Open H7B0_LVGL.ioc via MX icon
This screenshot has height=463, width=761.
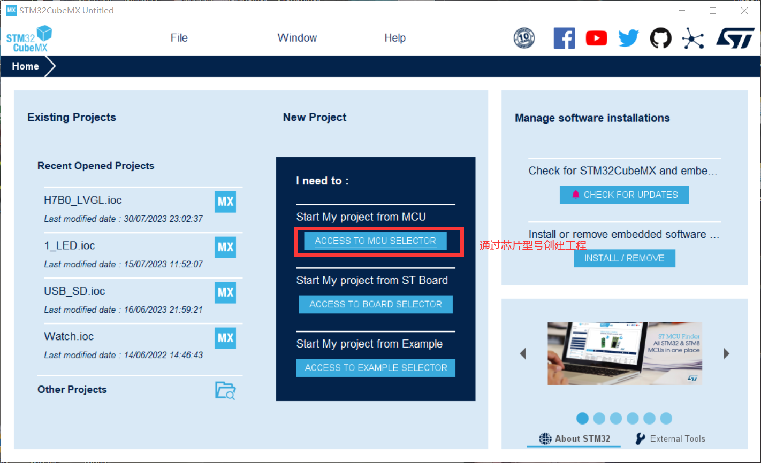(x=225, y=202)
